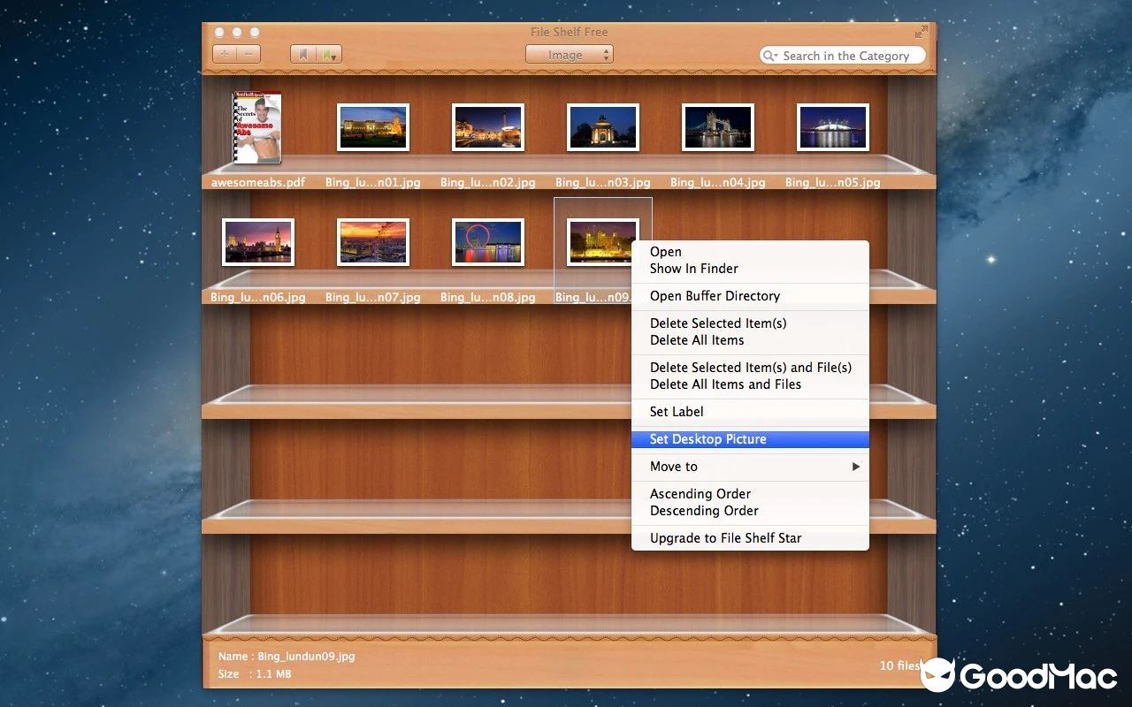Image resolution: width=1132 pixels, height=707 pixels.
Task: Click the Name : Bing_lundun09.jpg status text
Action: (x=287, y=657)
